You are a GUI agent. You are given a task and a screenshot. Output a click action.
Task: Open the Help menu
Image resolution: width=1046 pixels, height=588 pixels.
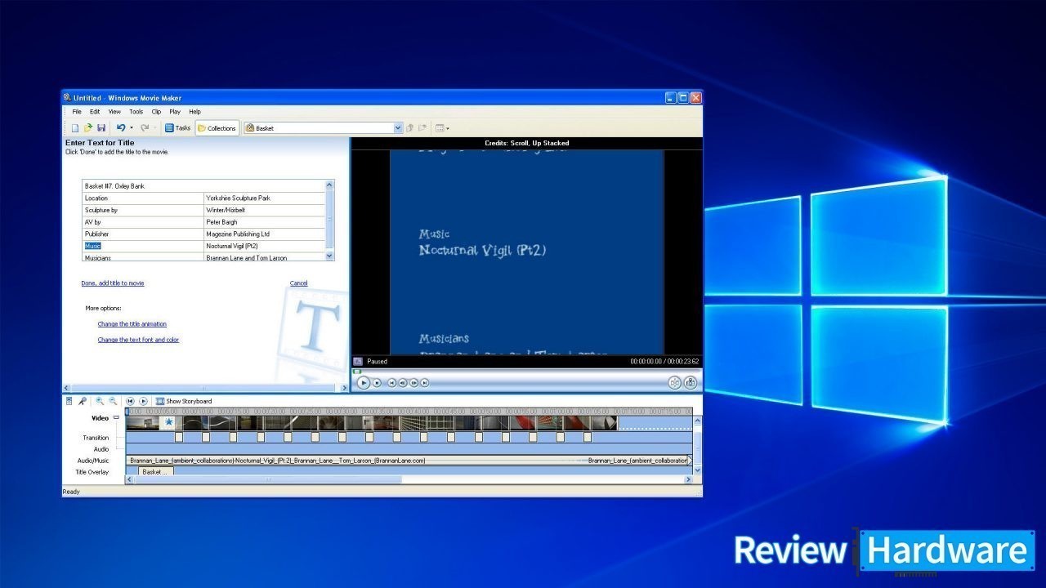(194, 112)
